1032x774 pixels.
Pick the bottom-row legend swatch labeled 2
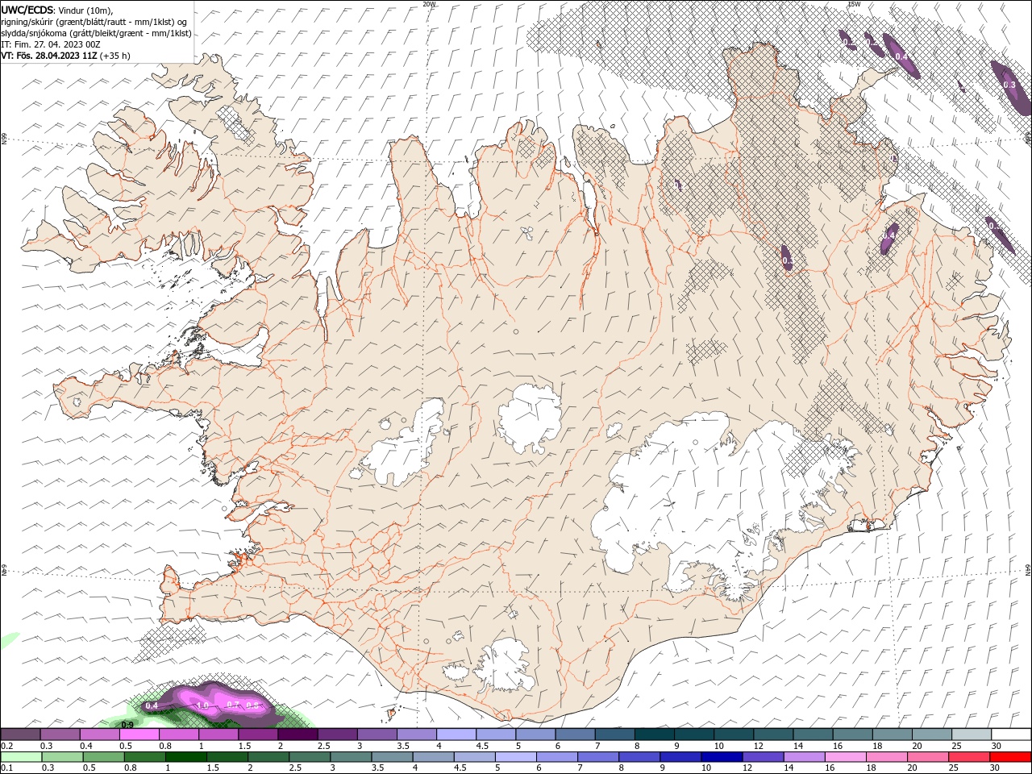coord(268,757)
